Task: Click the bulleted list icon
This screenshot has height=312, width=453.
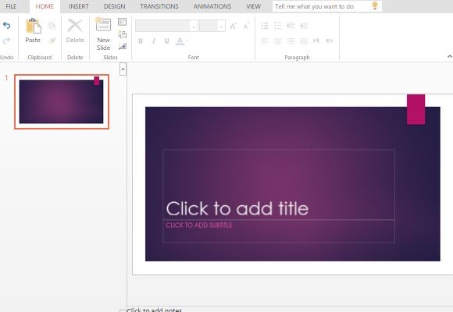Action: click(265, 26)
